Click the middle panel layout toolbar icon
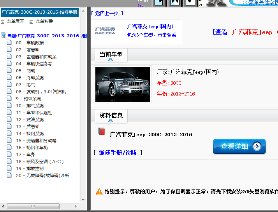The width and height of the screenshot is (278, 212). point(175,2)
